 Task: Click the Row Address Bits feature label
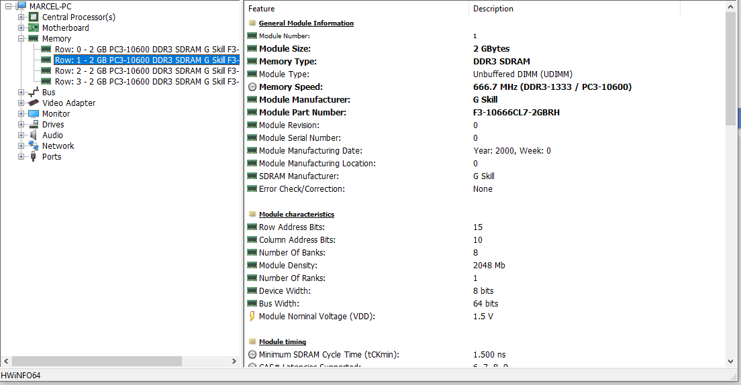[291, 227]
